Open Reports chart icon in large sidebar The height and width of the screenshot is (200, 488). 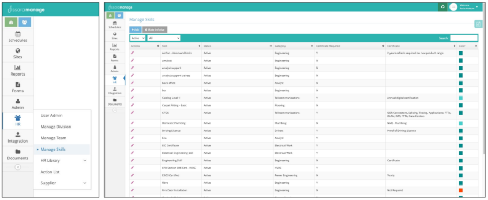pos(18,68)
